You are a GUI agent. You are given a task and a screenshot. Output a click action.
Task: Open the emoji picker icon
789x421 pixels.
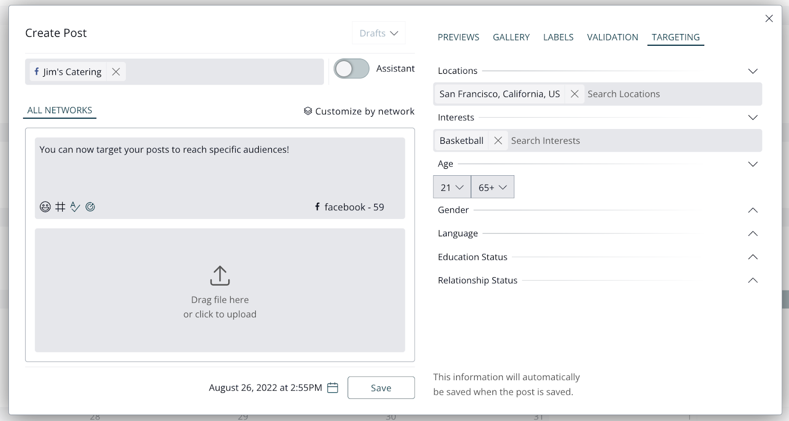pyautogui.click(x=45, y=207)
